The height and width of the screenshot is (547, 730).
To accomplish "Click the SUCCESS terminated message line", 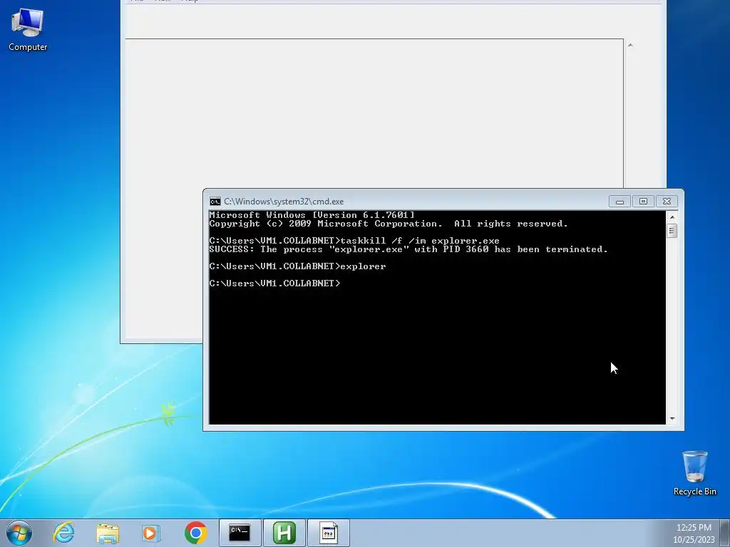I will (408, 249).
